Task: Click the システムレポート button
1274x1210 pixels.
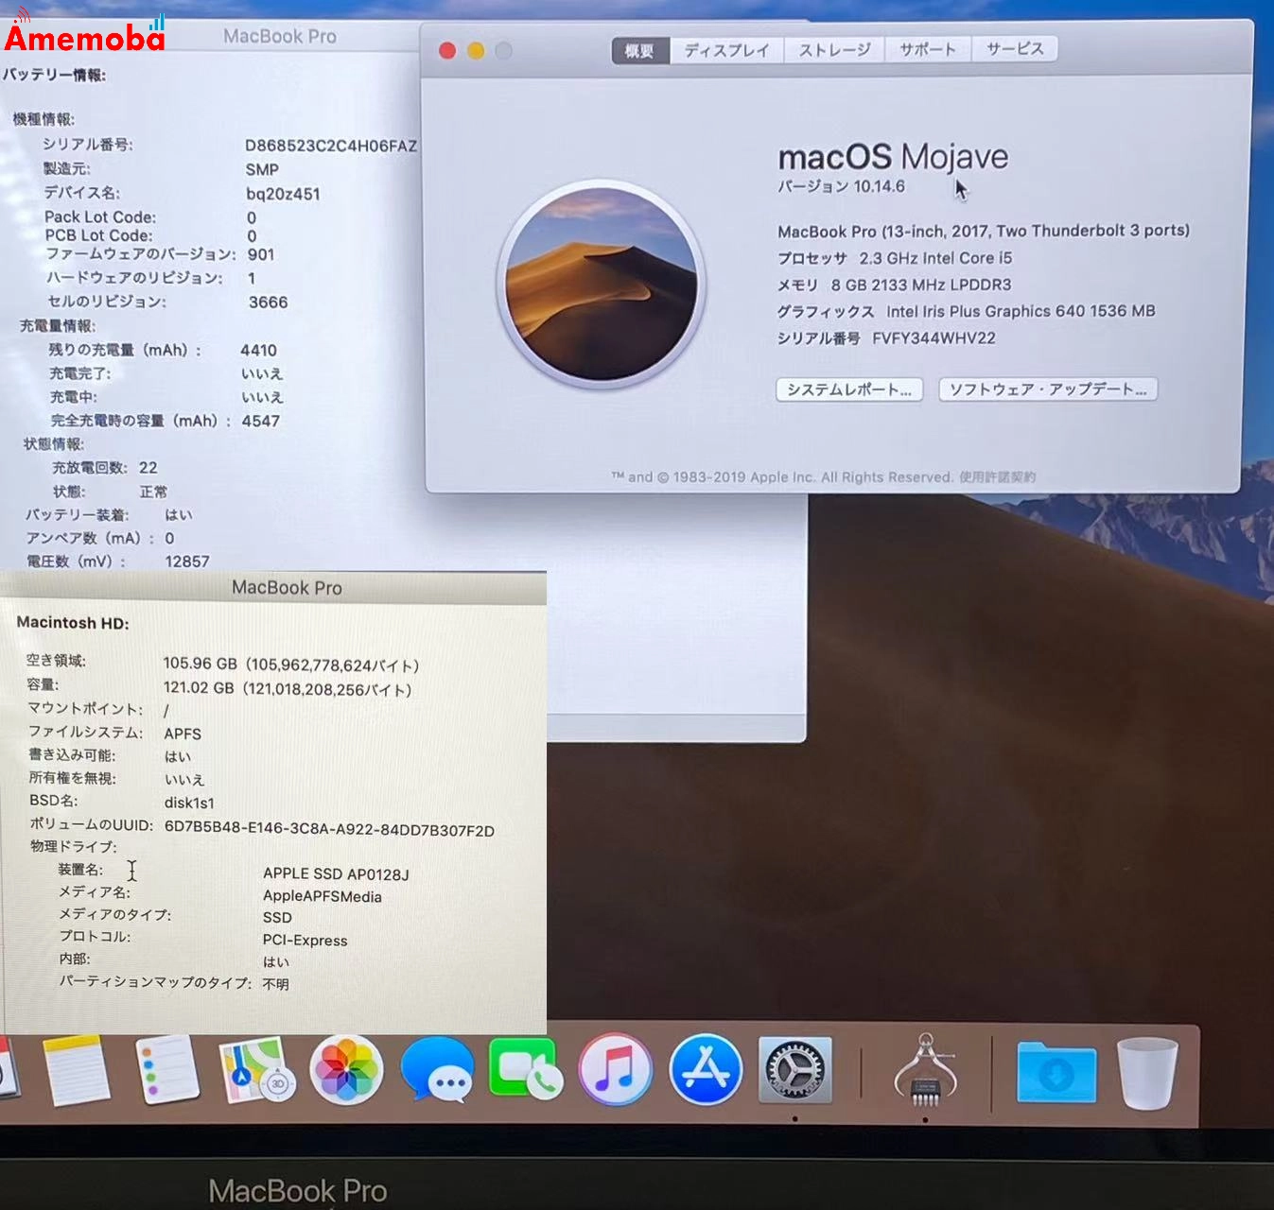Action: [848, 389]
